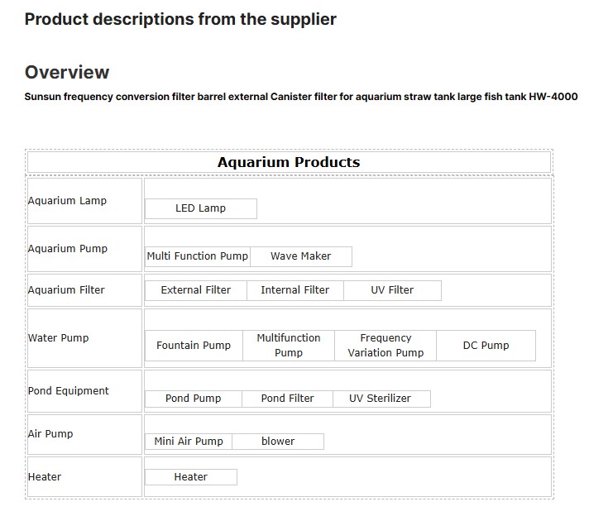Click the Overview section heading
Image resolution: width=589 pixels, height=516 pixels.
[67, 72]
